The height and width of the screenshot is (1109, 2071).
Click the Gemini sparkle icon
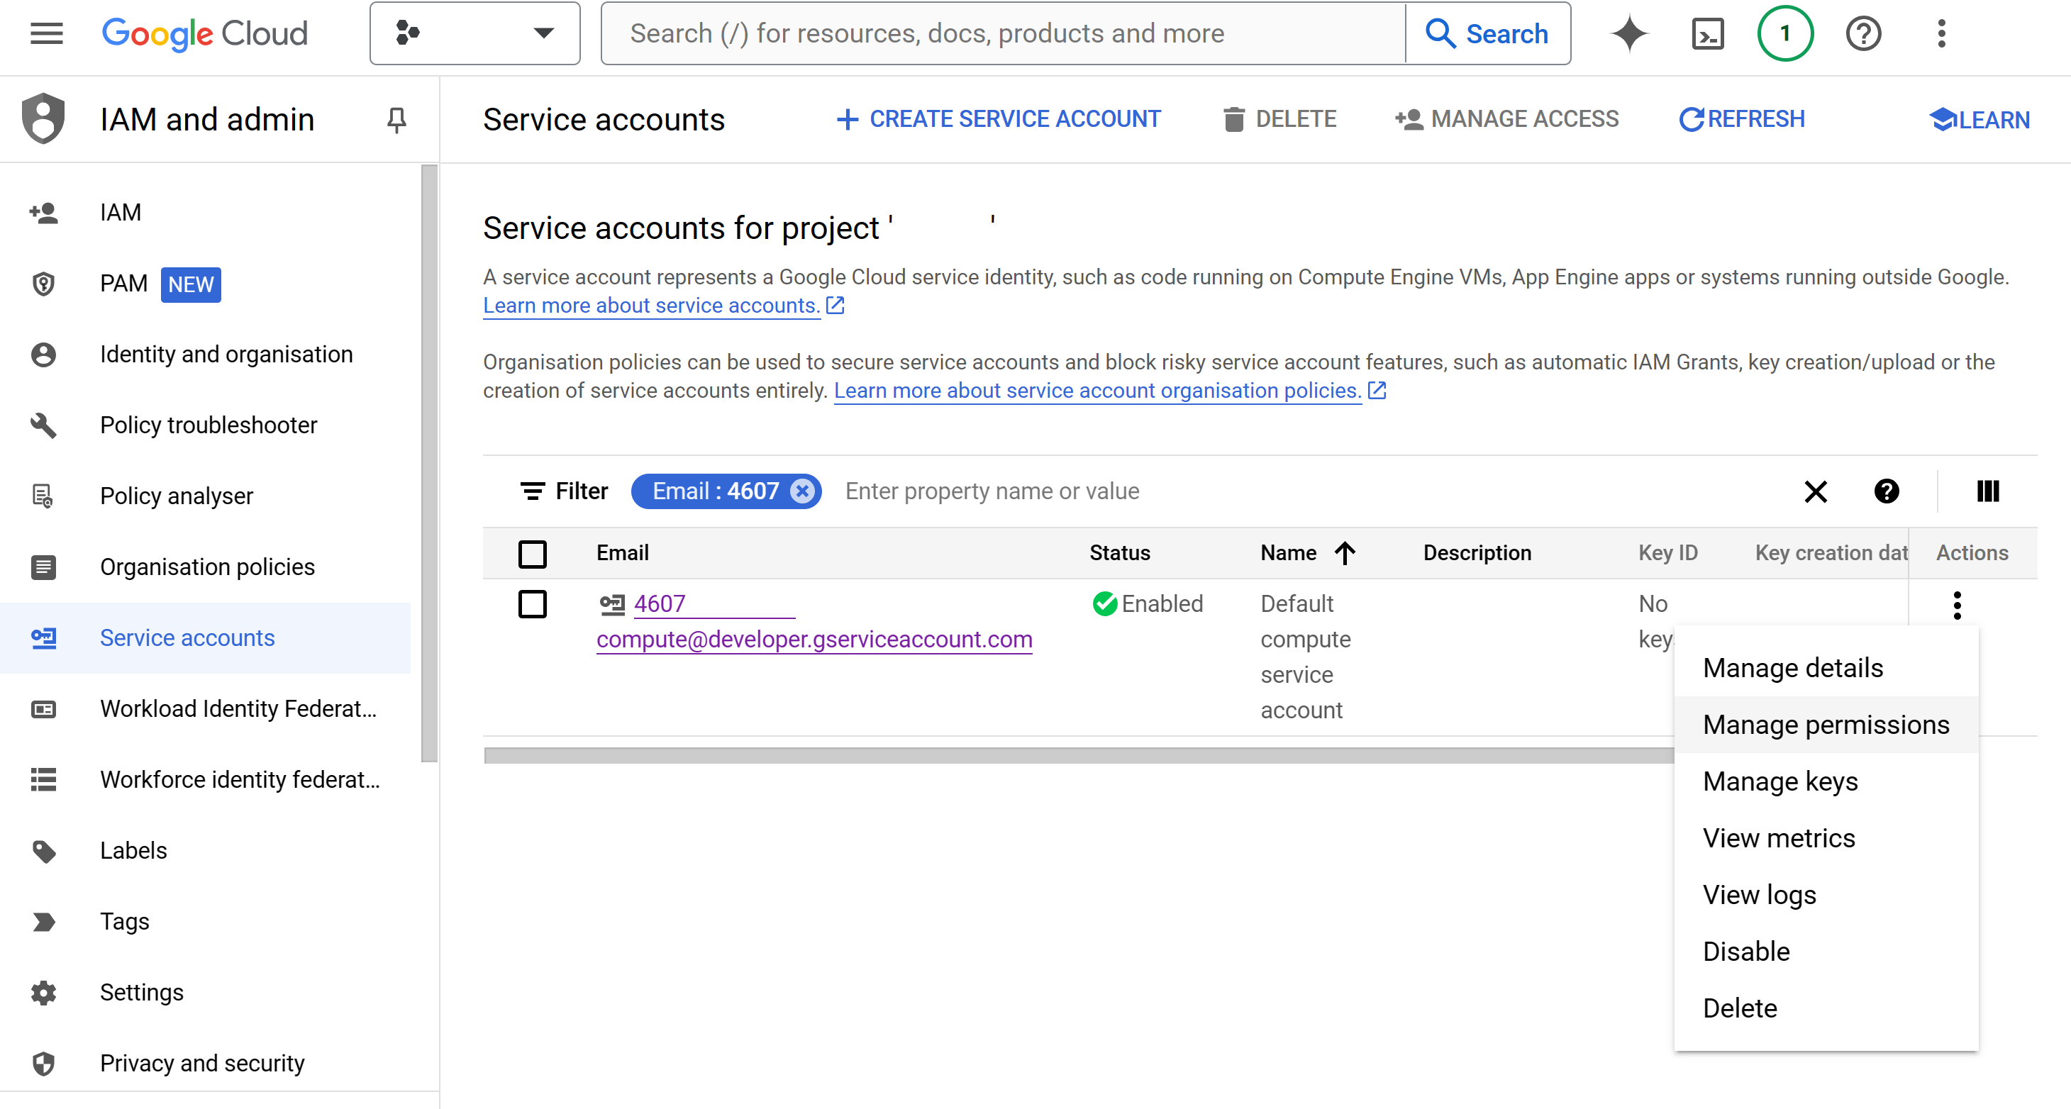tap(1629, 34)
